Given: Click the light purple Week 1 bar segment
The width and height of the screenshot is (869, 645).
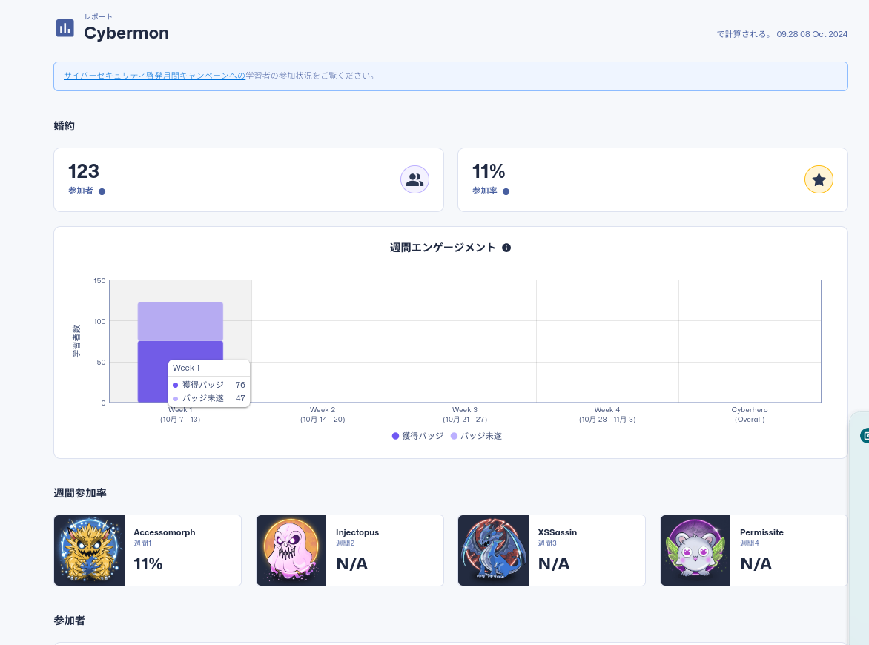Looking at the screenshot, I should click(x=181, y=322).
